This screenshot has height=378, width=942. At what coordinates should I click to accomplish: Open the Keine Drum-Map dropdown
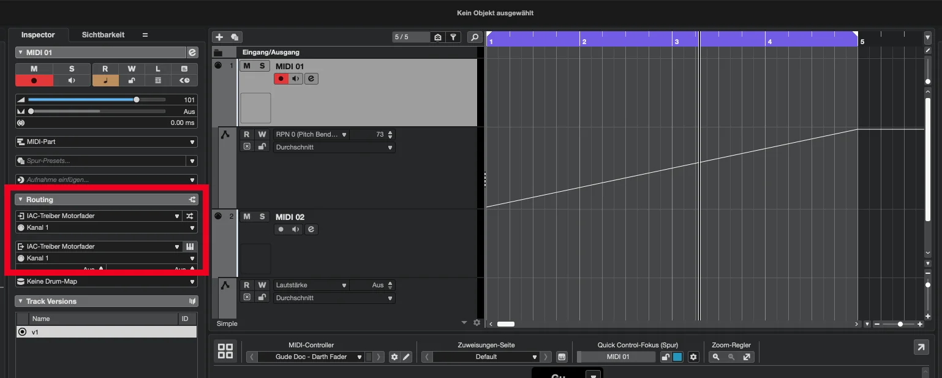point(107,281)
